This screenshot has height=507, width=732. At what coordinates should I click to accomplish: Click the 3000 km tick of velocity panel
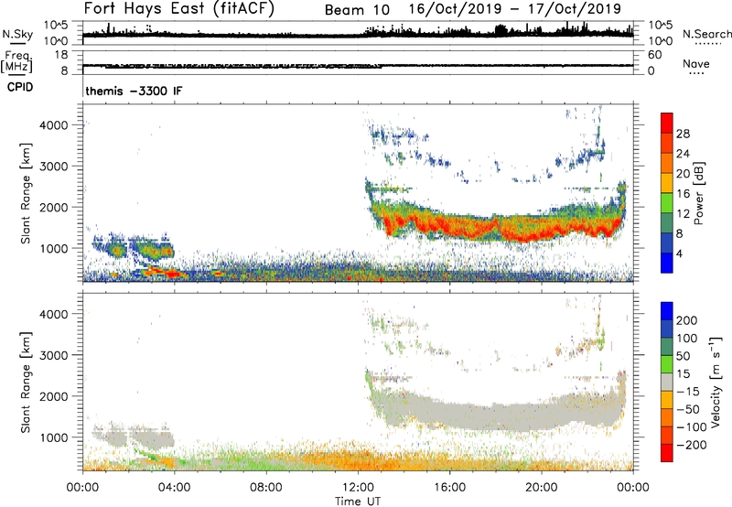coord(53,355)
